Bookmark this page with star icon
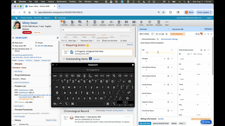Image resolution: width=225 pixels, height=126 pixels. click(x=163, y=12)
